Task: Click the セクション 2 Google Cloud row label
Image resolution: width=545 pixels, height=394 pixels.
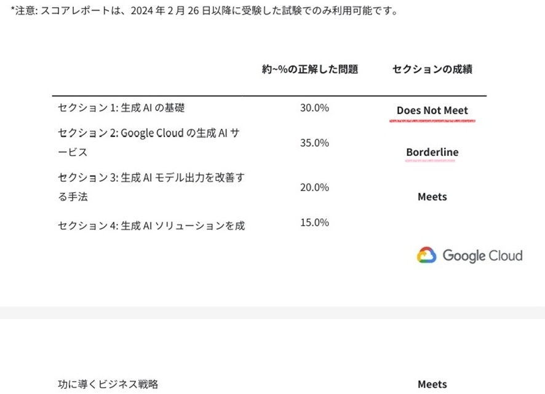Action: (x=148, y=142)
